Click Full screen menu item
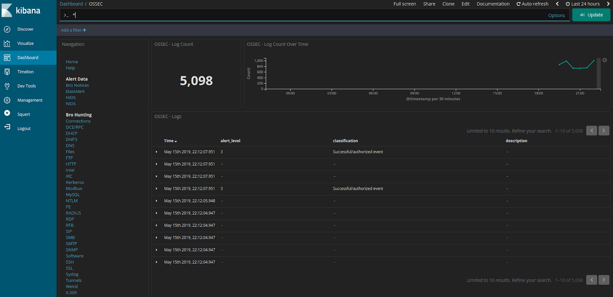 [x=405, y=4]
